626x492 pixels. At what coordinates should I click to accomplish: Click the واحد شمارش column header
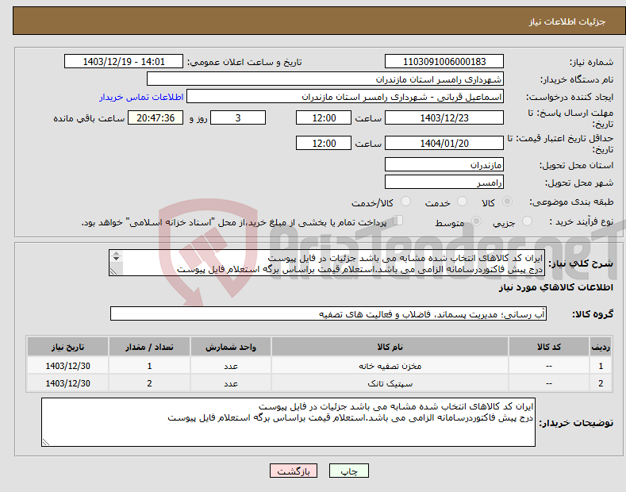[x=231, y=347]
